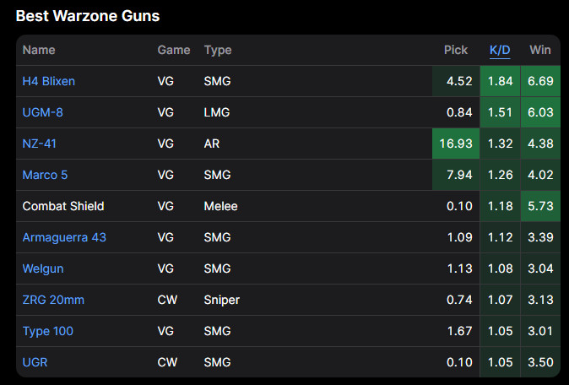This screenshot has height=385, width=569.
Task: Sort the table by K/D column
Action: (x=500, y=50)
